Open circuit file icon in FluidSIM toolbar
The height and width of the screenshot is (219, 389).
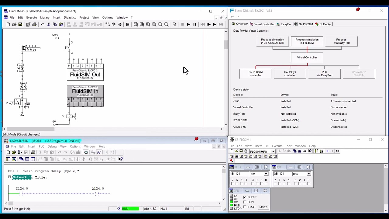pos(14,24)
